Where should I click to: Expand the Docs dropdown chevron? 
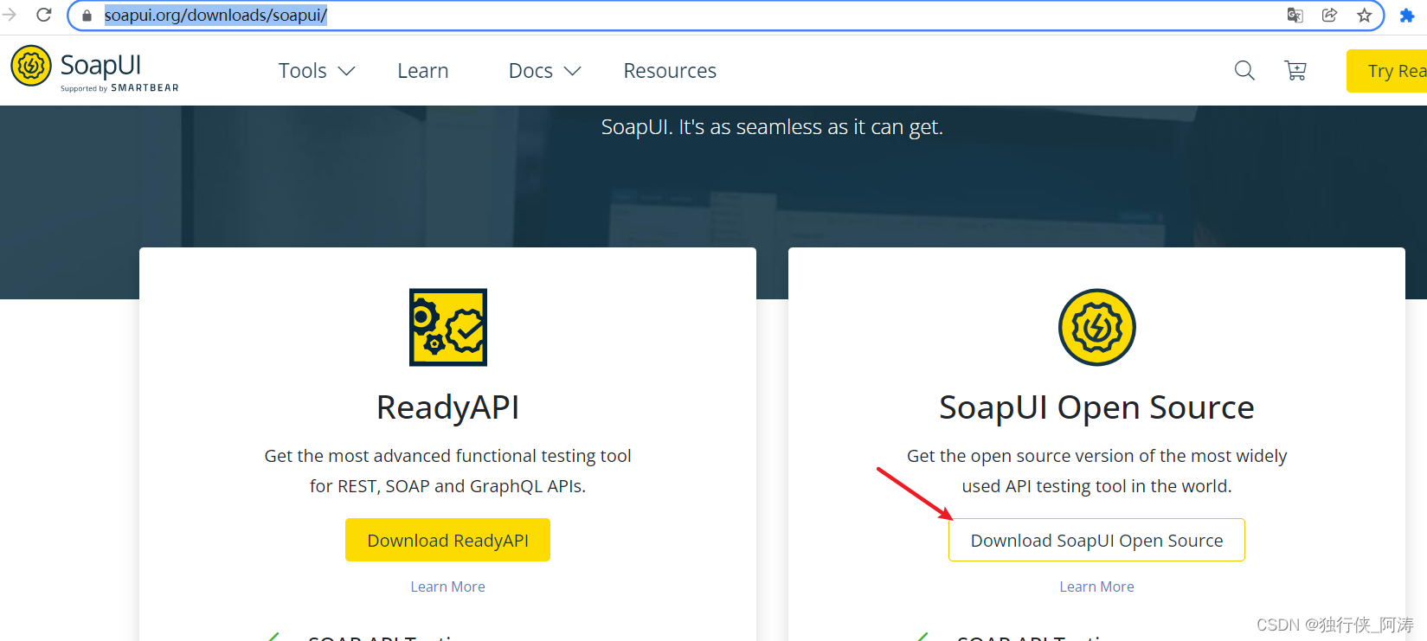click(x=572, y=71)
